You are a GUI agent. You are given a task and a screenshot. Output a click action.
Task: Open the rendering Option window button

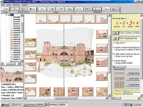106,9
